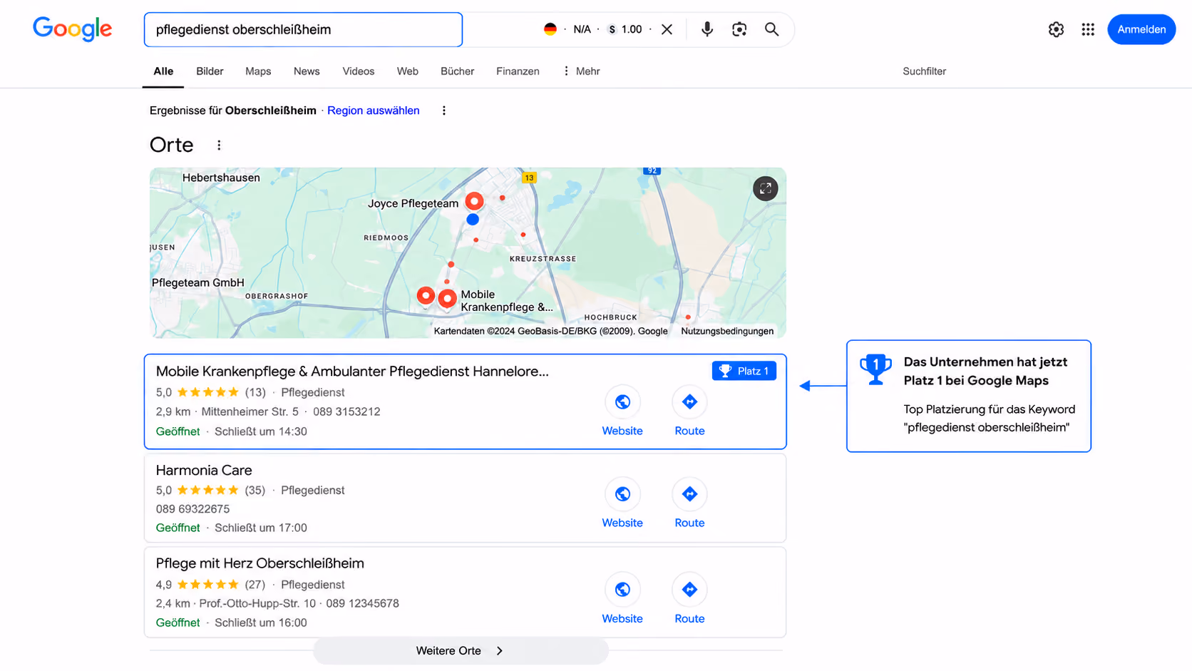Click the Platz 1 badge
The height and width of the screenshot is (671, 1192).
744,371
